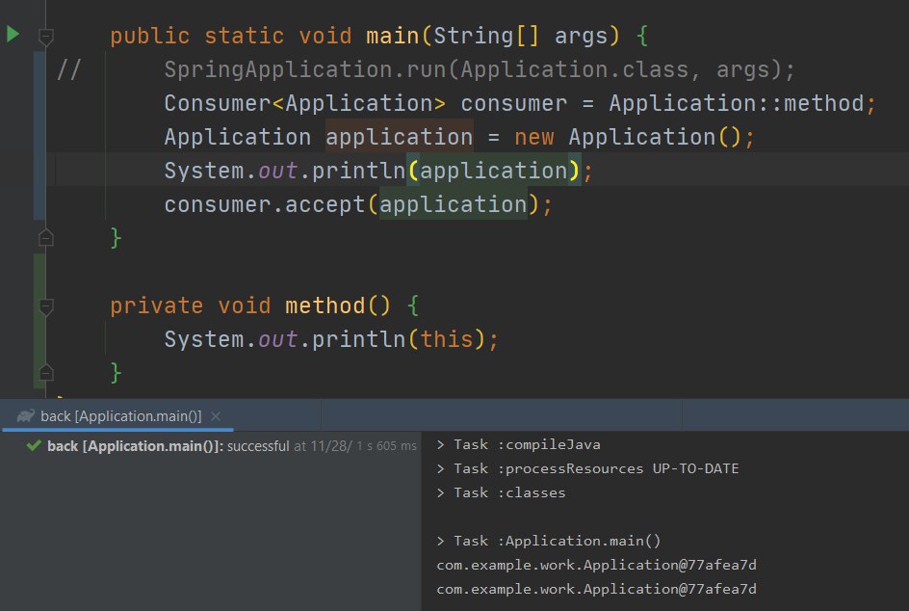Click 'Application::method' reference in code

(737, 103)
